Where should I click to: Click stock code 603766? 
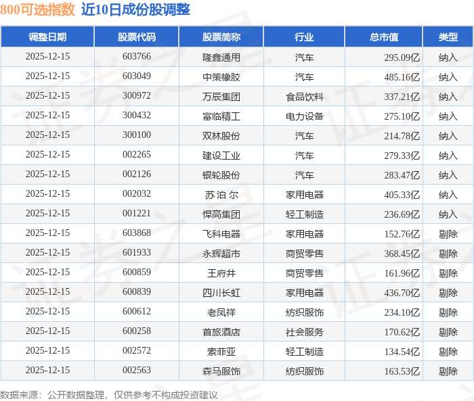coord(137,57)
